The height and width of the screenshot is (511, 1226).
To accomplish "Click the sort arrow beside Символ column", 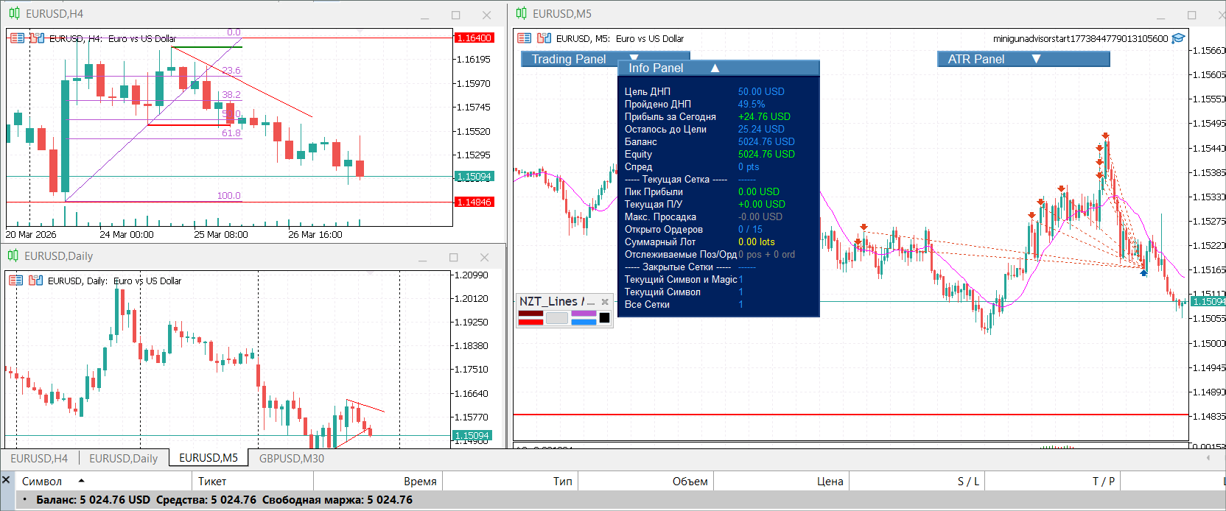I will point(81,481).
